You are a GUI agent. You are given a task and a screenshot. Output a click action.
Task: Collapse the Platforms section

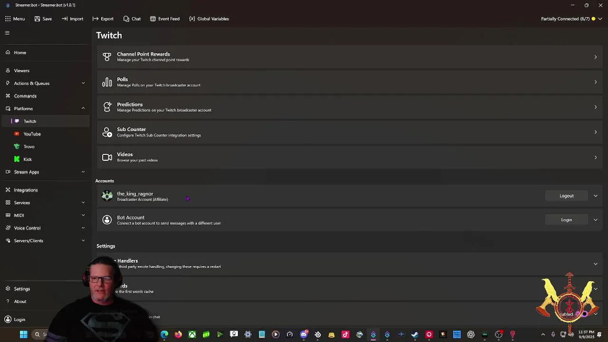pyautogui.click(x=45, y=108)
